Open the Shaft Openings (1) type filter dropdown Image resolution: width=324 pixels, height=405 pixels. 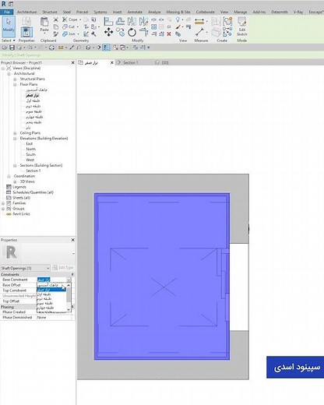pos(25,268)
